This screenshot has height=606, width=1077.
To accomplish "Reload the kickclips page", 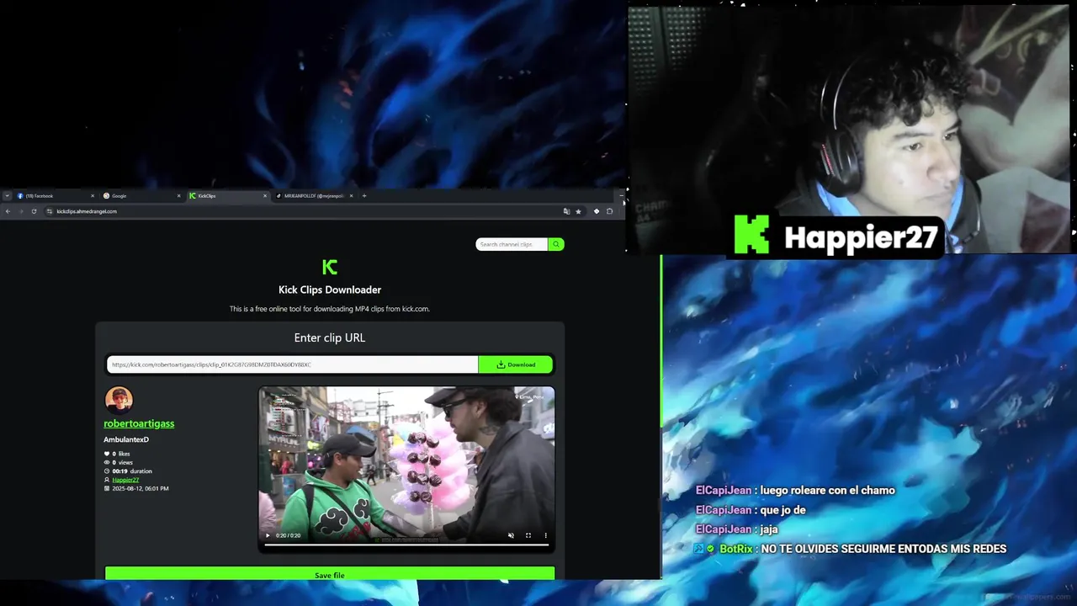I will click(x=34, y=211).
